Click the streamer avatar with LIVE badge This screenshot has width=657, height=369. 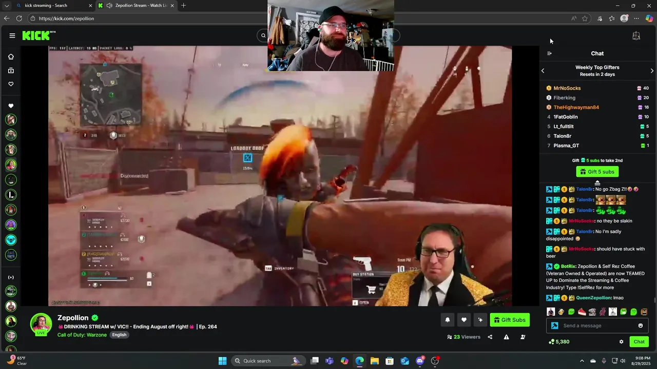point(41,324)
